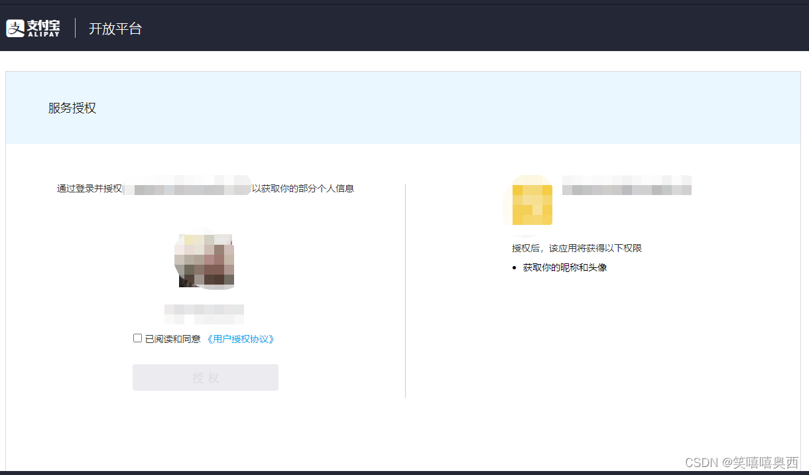Click the Alipay logo in the header
809x475 pixels.
[15, 28]
